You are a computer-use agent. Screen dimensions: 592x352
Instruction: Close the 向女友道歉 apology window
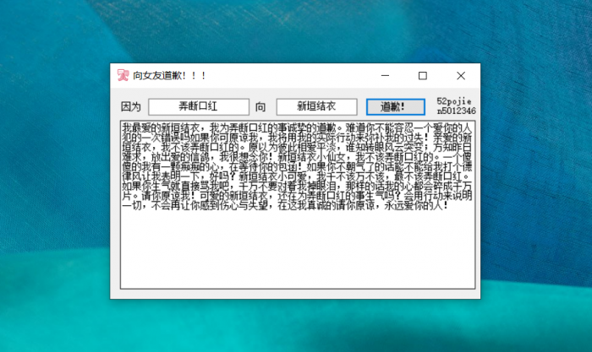click(461, 76)
